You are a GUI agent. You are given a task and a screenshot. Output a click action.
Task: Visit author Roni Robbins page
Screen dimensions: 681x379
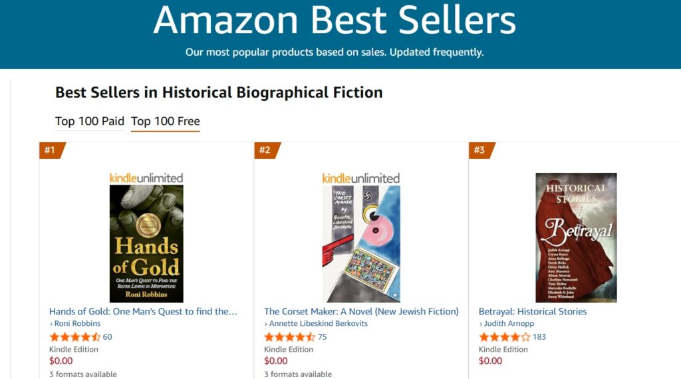[x=77, y=324]
